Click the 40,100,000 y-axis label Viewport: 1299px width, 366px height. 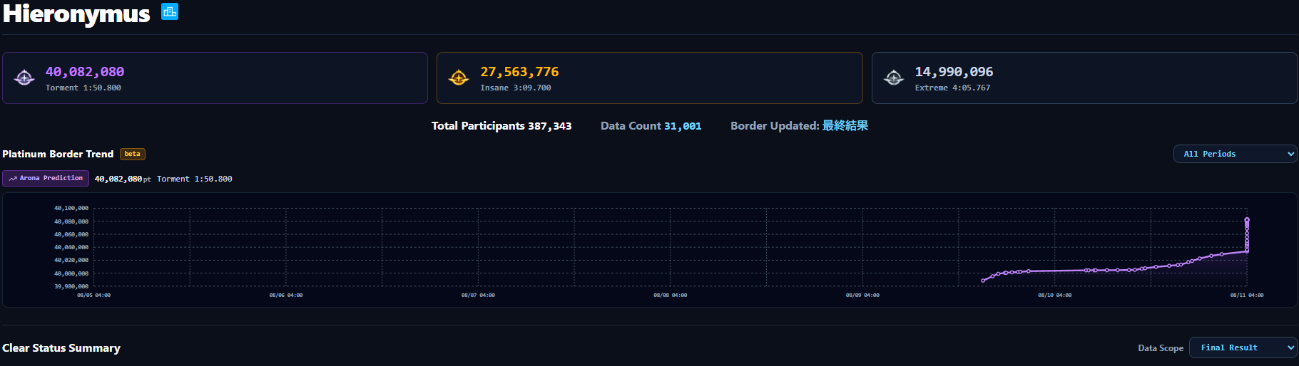71,208
